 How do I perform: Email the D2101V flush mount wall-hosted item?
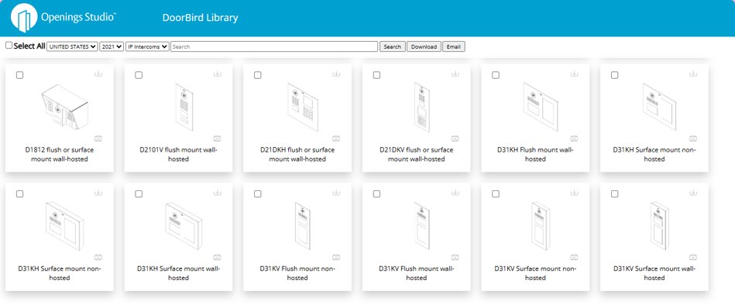click(218, 138)
